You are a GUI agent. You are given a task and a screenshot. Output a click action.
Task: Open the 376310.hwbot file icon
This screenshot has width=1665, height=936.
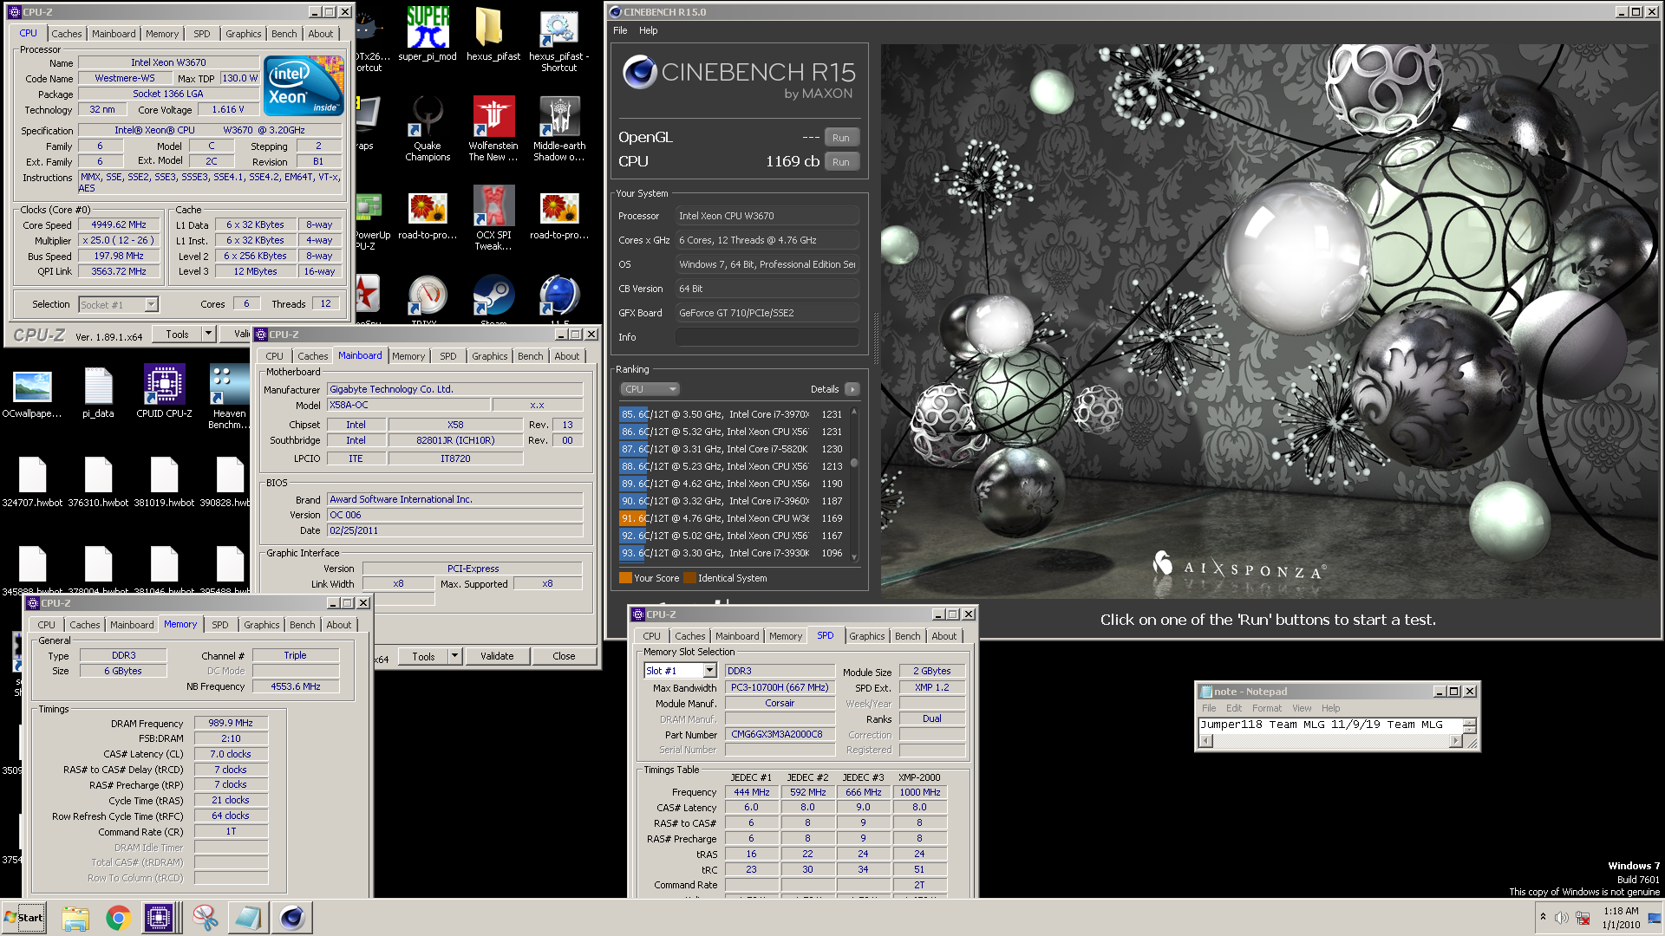(x=98, y=482)
